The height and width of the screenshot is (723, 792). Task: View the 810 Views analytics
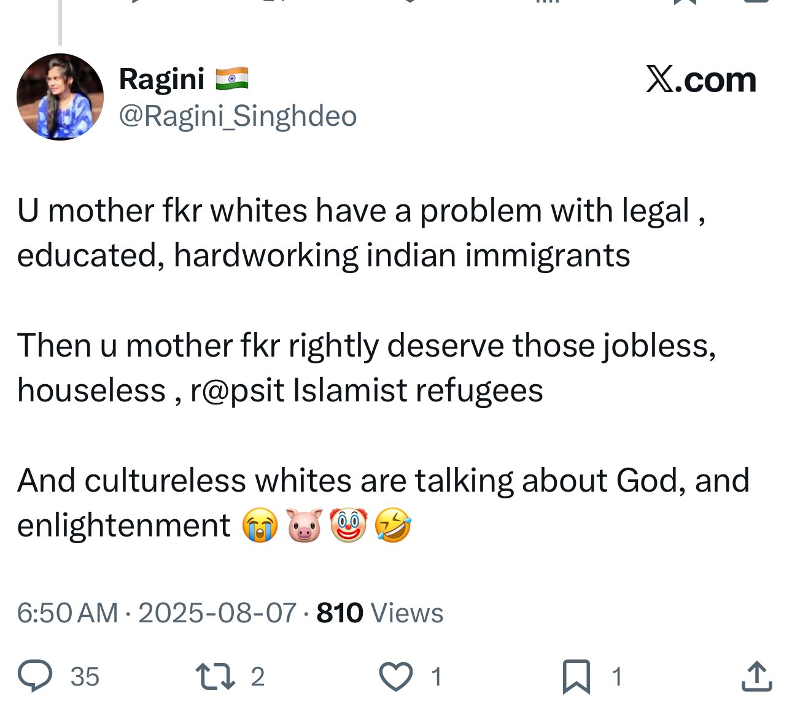point(379,613)
